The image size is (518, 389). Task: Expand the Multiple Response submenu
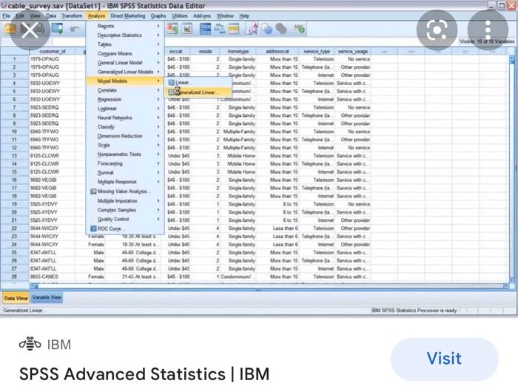(125, 182)
